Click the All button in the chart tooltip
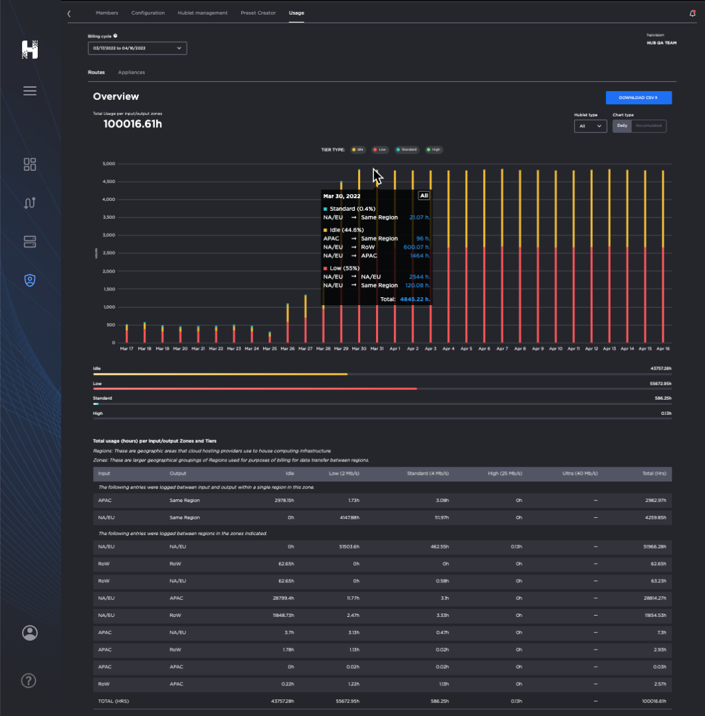705x716 pixels. (423, 195)
